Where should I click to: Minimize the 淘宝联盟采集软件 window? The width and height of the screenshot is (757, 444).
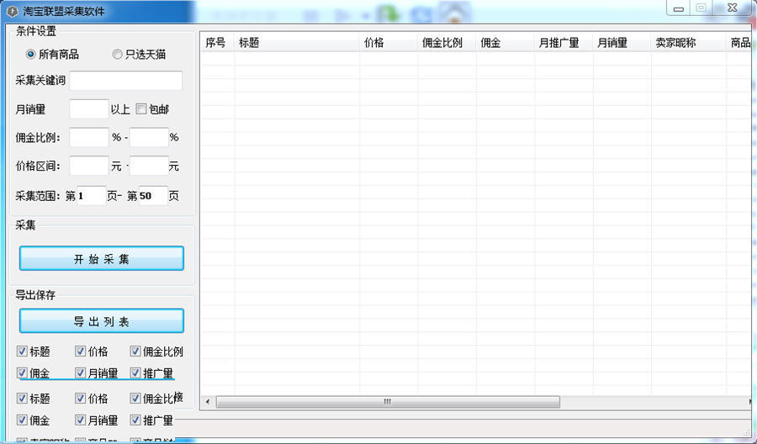click(678, 8)
